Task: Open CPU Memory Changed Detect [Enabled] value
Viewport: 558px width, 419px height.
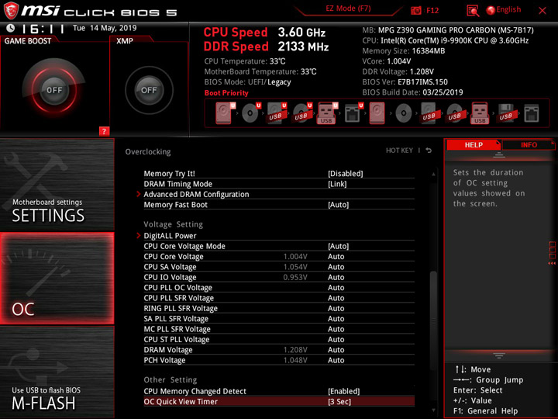Action: click(x=344, y=391)
